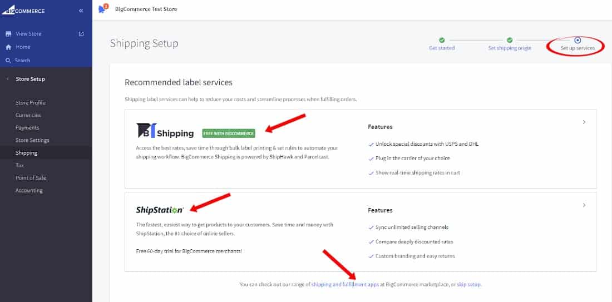Click 'Free 60-day trial for BigCommerce merchants!' text
This screenshot has height=302, width=612.
(189, 251)
